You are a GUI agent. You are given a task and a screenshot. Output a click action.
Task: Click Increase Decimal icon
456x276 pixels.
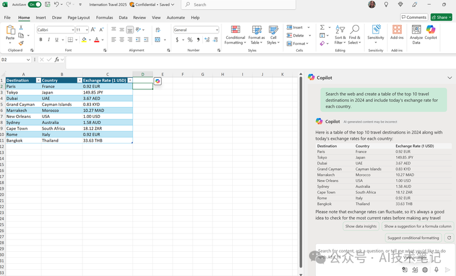[207, 40]
